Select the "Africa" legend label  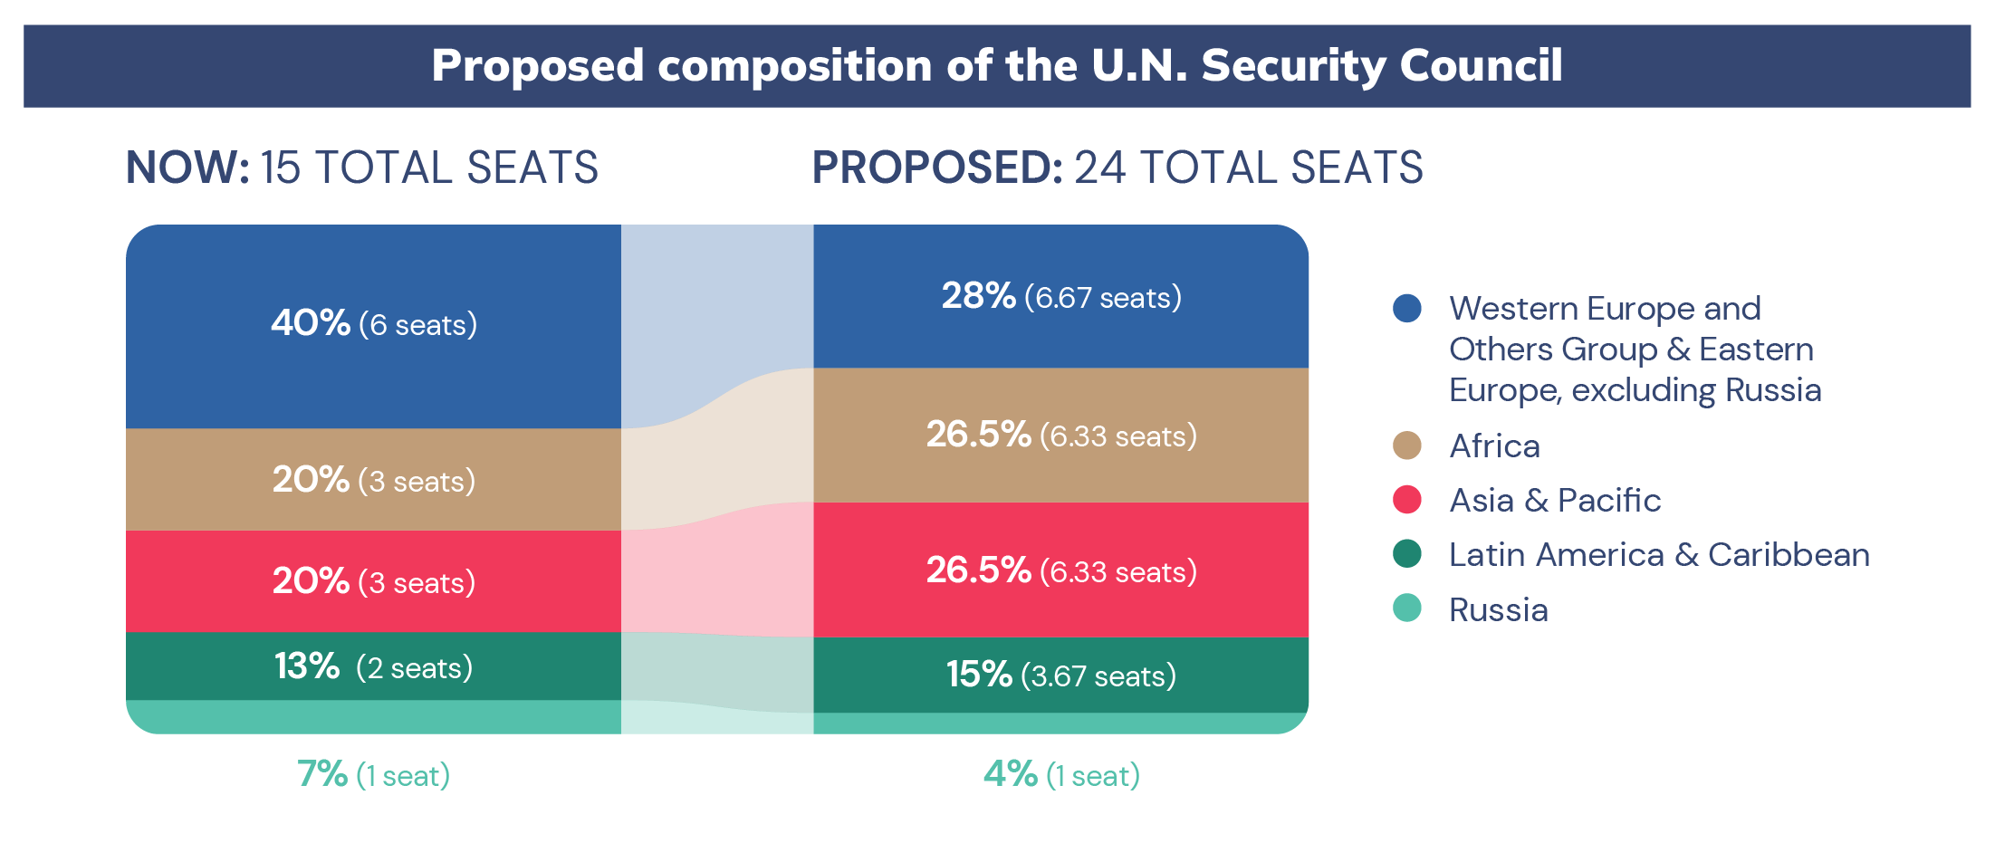1494,445
